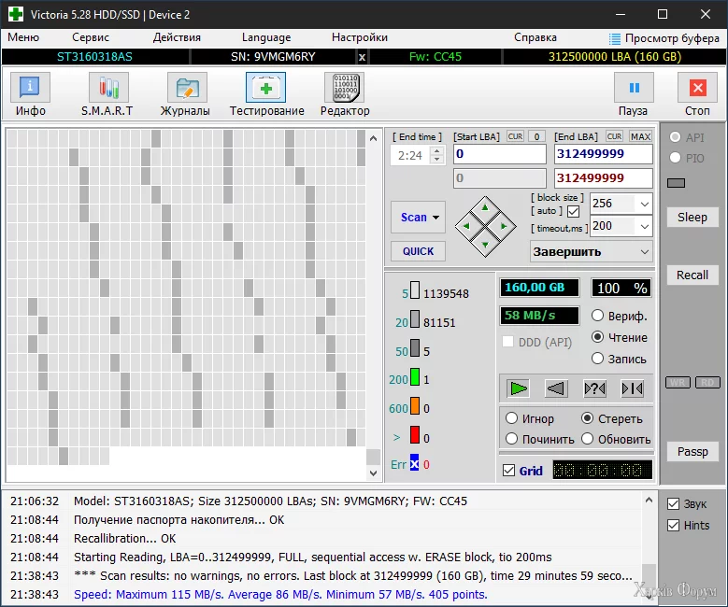728x607 pixels.
Task: Open the Журналы logs section
Action: click(x=185, y=94)
